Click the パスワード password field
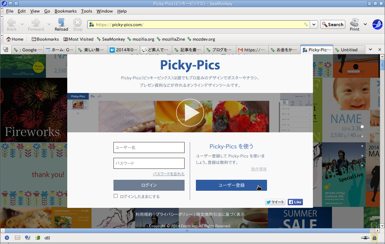The image size is (385, 244). point(149,163)
